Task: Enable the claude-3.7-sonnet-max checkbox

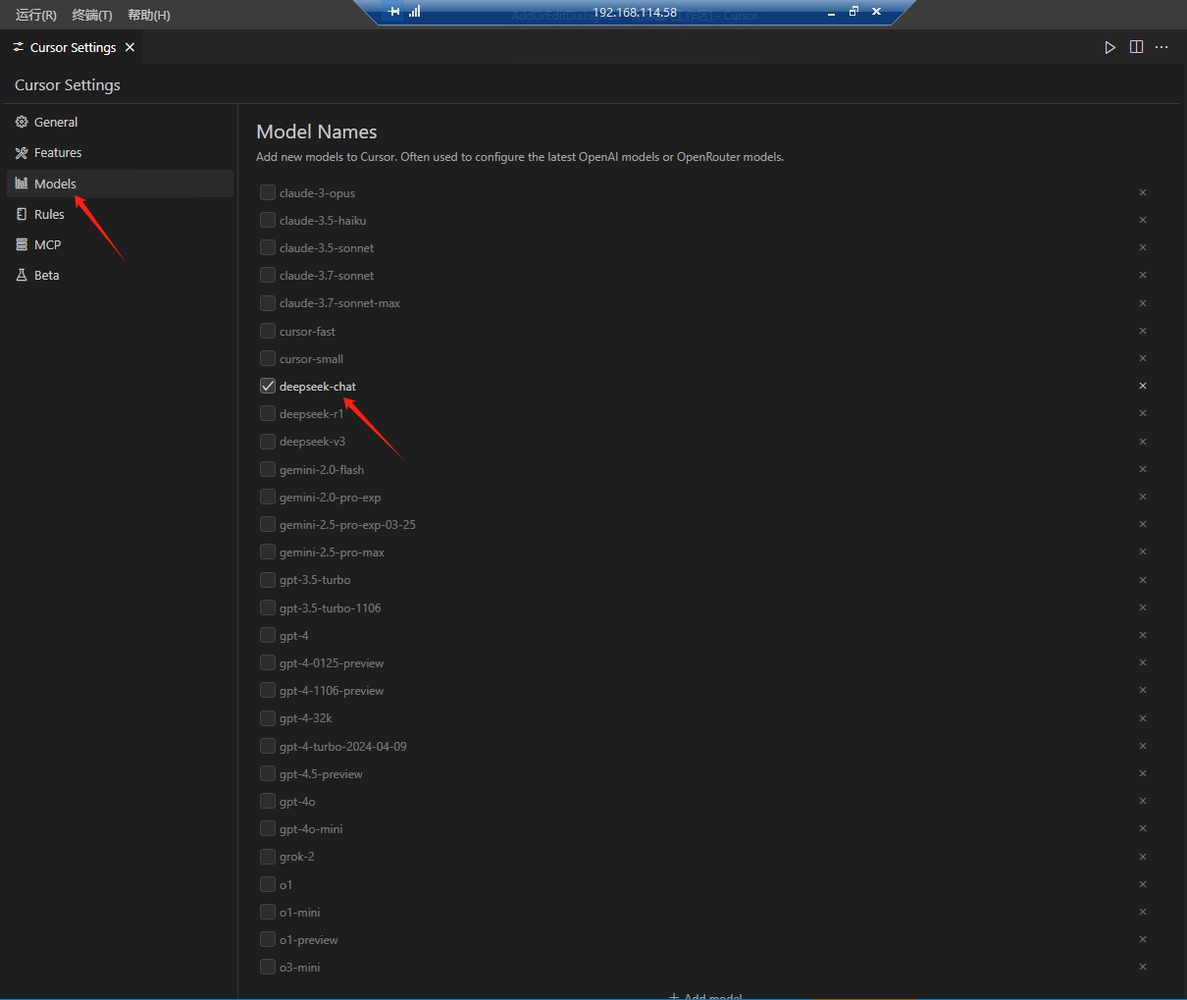Action: (267, 302)
